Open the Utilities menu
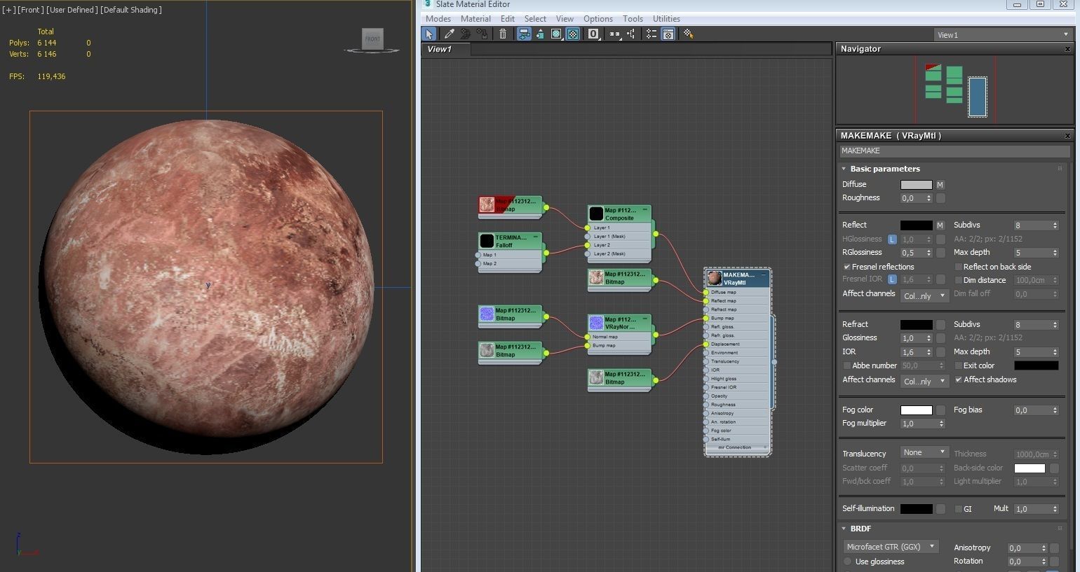Screen dimensions: 1080x572 666,19
